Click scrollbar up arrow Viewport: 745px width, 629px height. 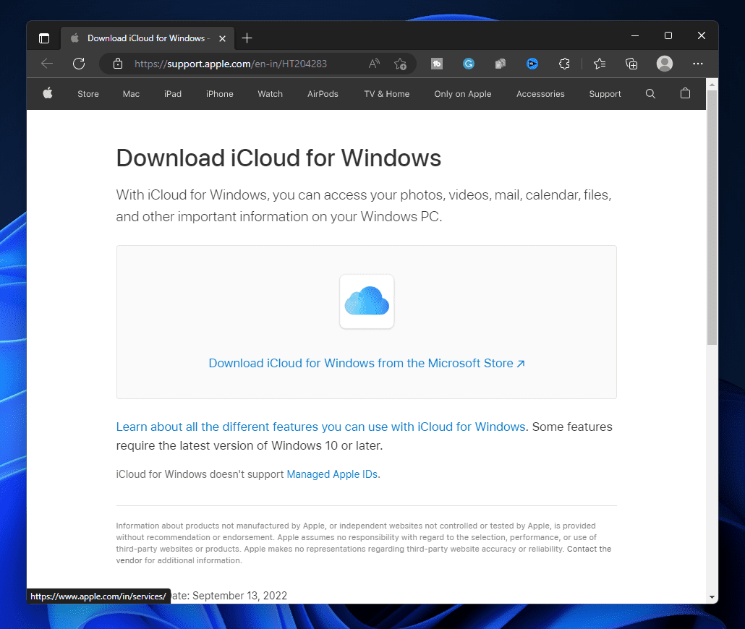[x=712, y=84]
